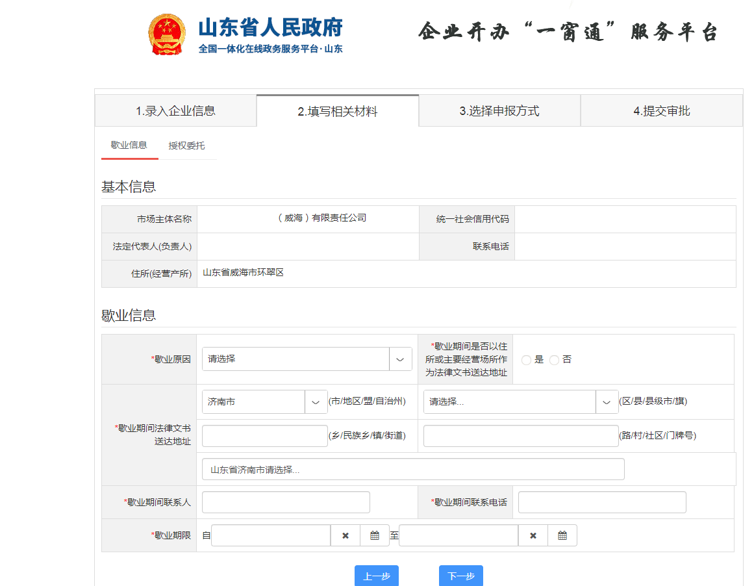Open the district/county dropdown

(x=607, y=402)
